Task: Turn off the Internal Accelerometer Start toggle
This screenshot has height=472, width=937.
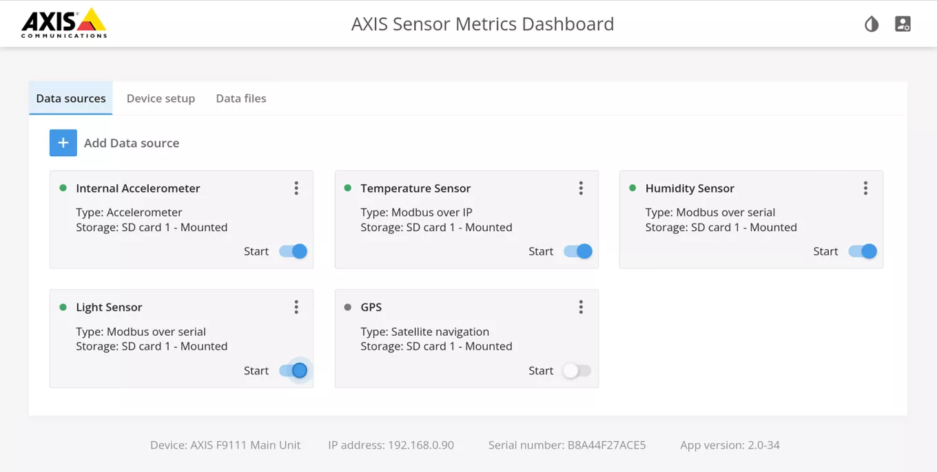Action: pyautogui.click(x=294, y=251)
